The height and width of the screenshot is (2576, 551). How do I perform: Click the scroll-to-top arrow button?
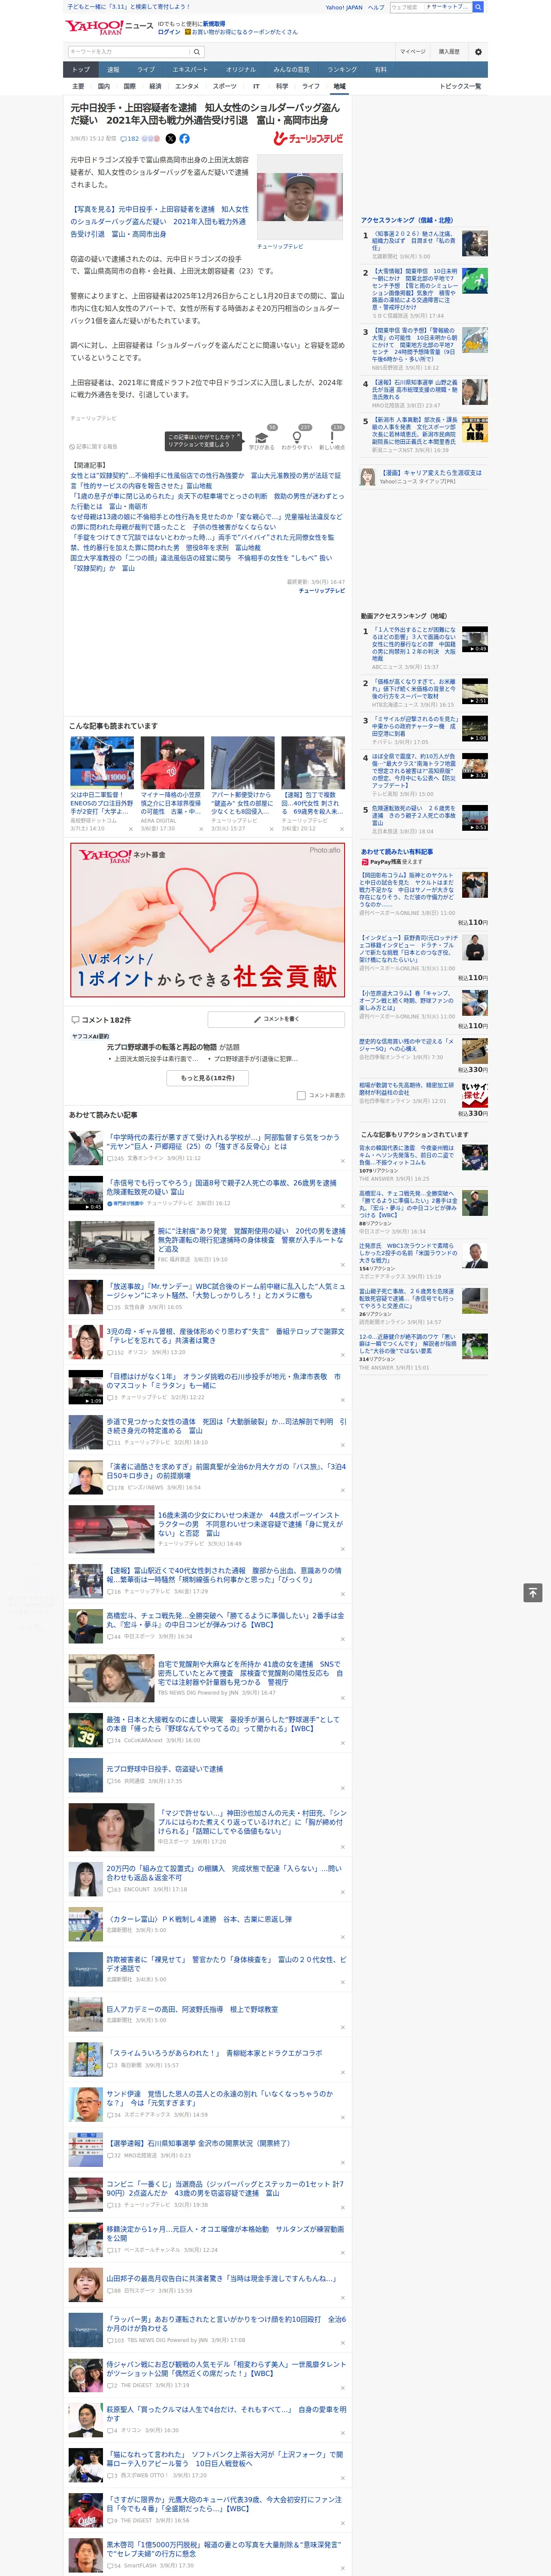click(x=533, y=1593)
